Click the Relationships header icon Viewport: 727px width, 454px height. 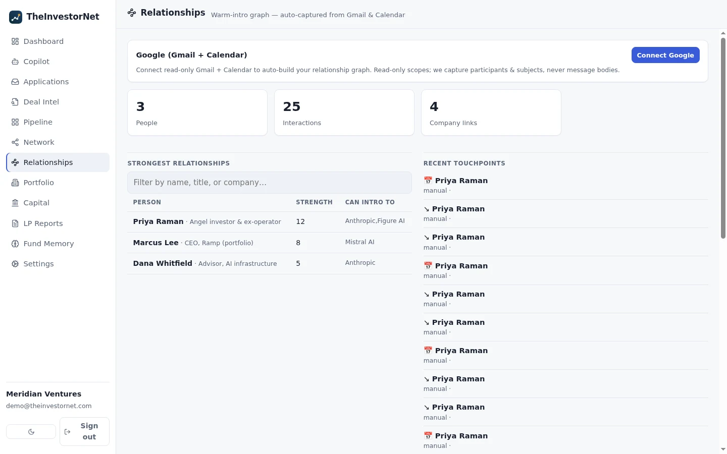(132, 13)
